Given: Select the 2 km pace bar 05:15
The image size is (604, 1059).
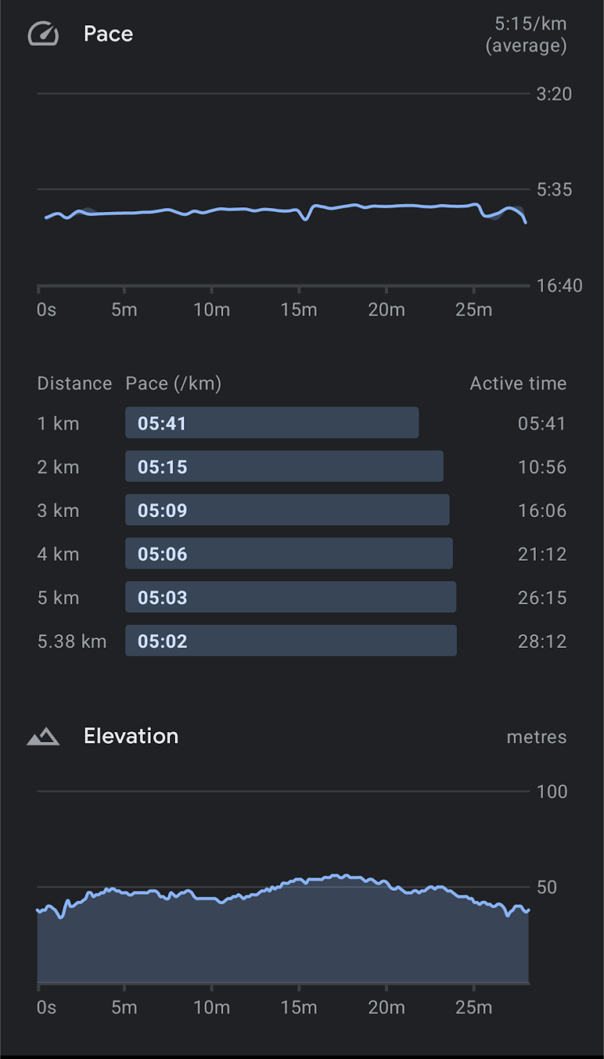Looking at the screenshot, I should [x=284, y=467].
